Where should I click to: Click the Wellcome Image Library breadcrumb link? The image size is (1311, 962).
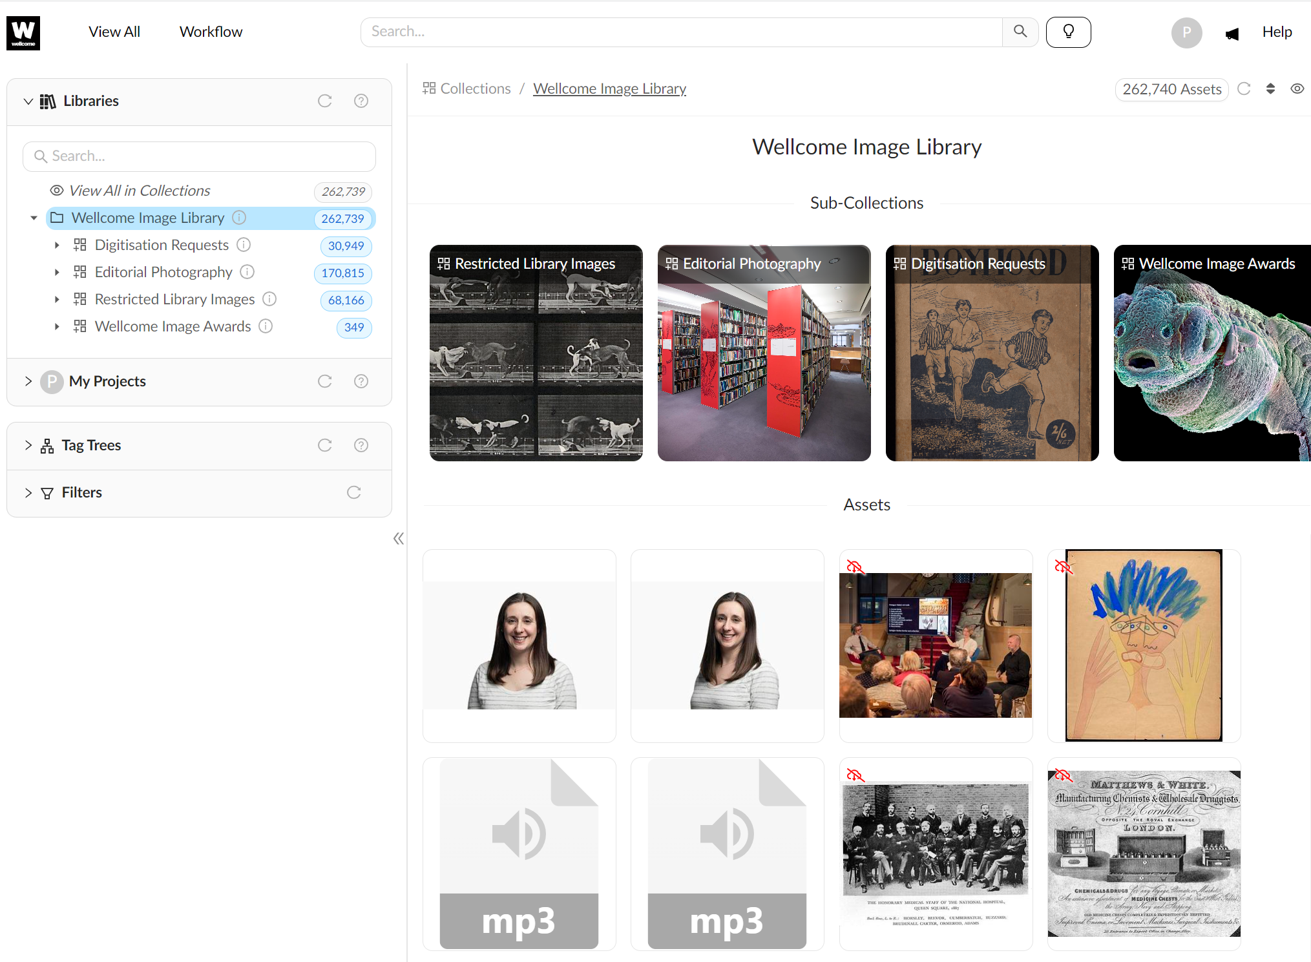(609, 89)
